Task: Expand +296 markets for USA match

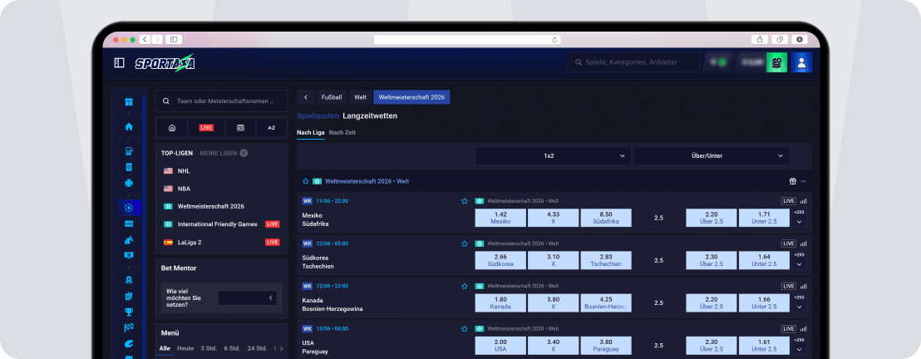Action: 799,346
